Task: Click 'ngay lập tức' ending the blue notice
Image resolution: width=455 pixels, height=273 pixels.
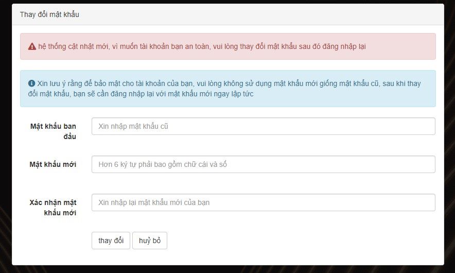Action: (233, 94)
